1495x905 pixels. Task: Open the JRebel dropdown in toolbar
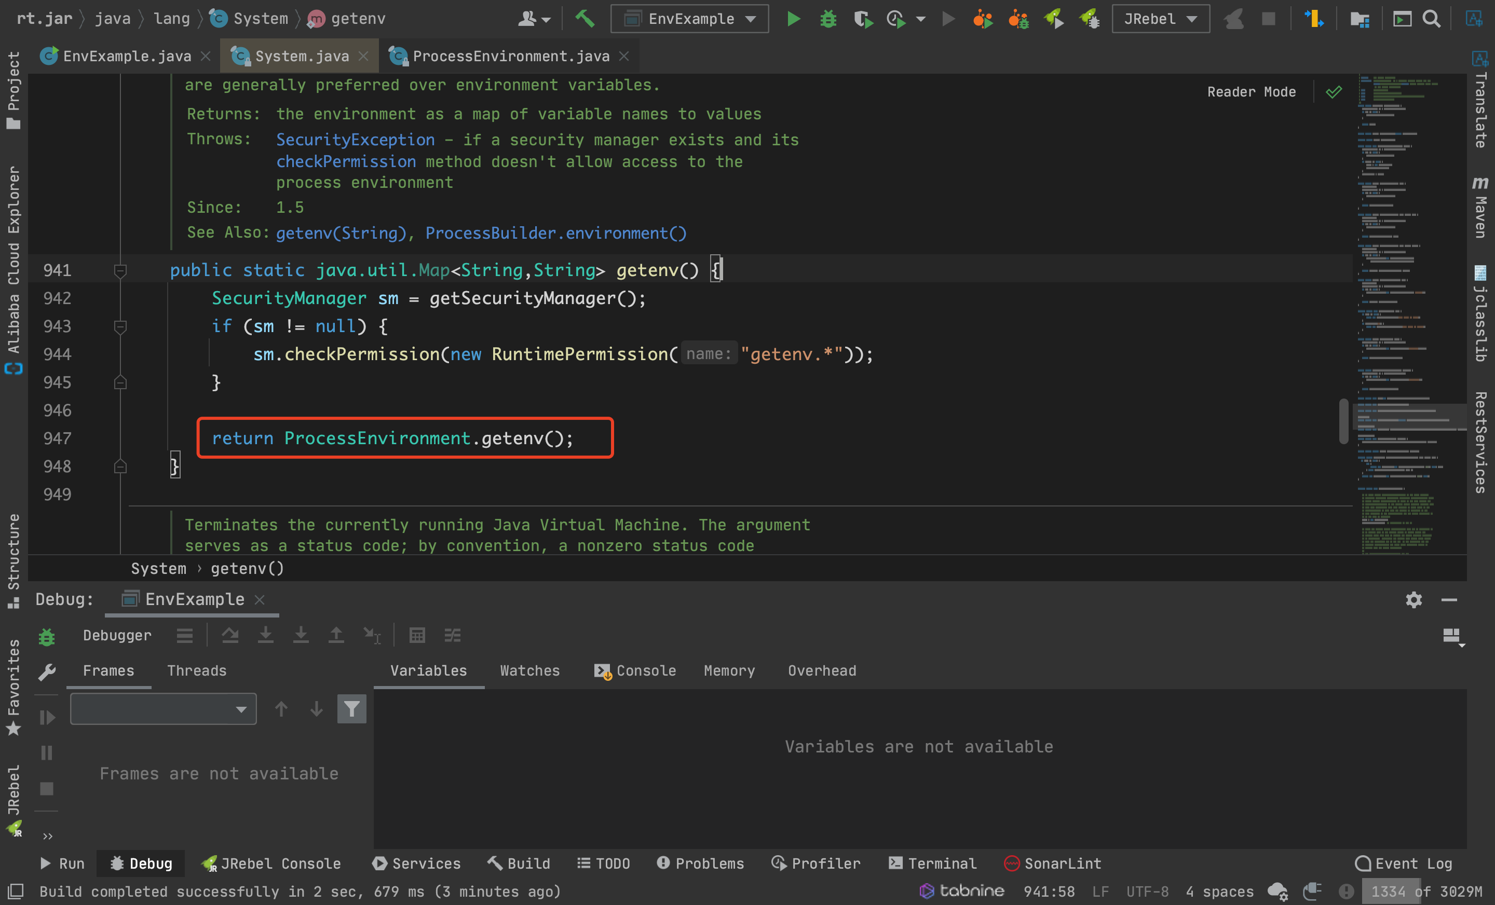[1160, 19]
